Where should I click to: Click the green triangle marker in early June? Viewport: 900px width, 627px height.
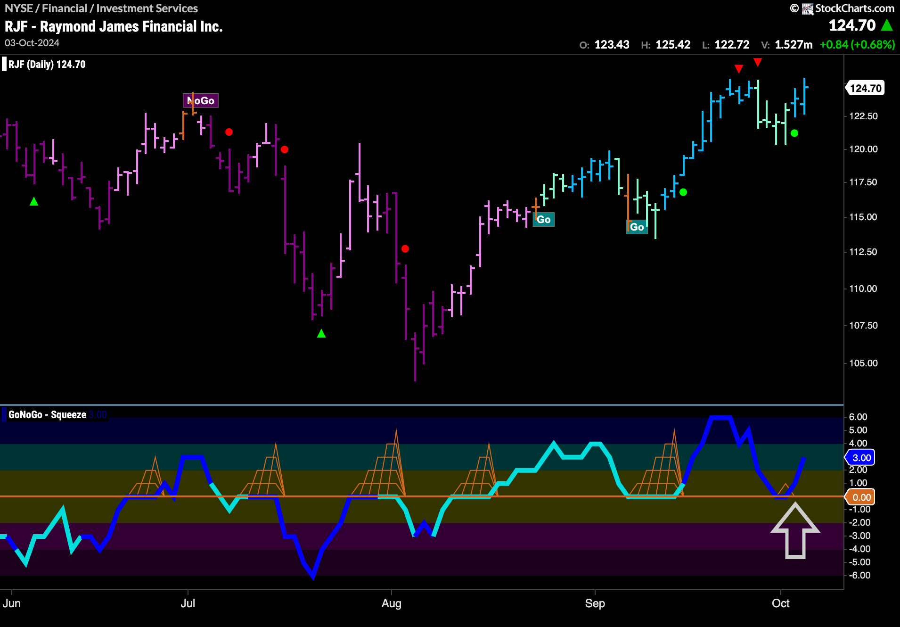[34, 201]
